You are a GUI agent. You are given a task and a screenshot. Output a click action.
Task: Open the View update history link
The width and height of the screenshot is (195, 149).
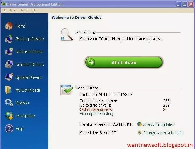(97, 114)
